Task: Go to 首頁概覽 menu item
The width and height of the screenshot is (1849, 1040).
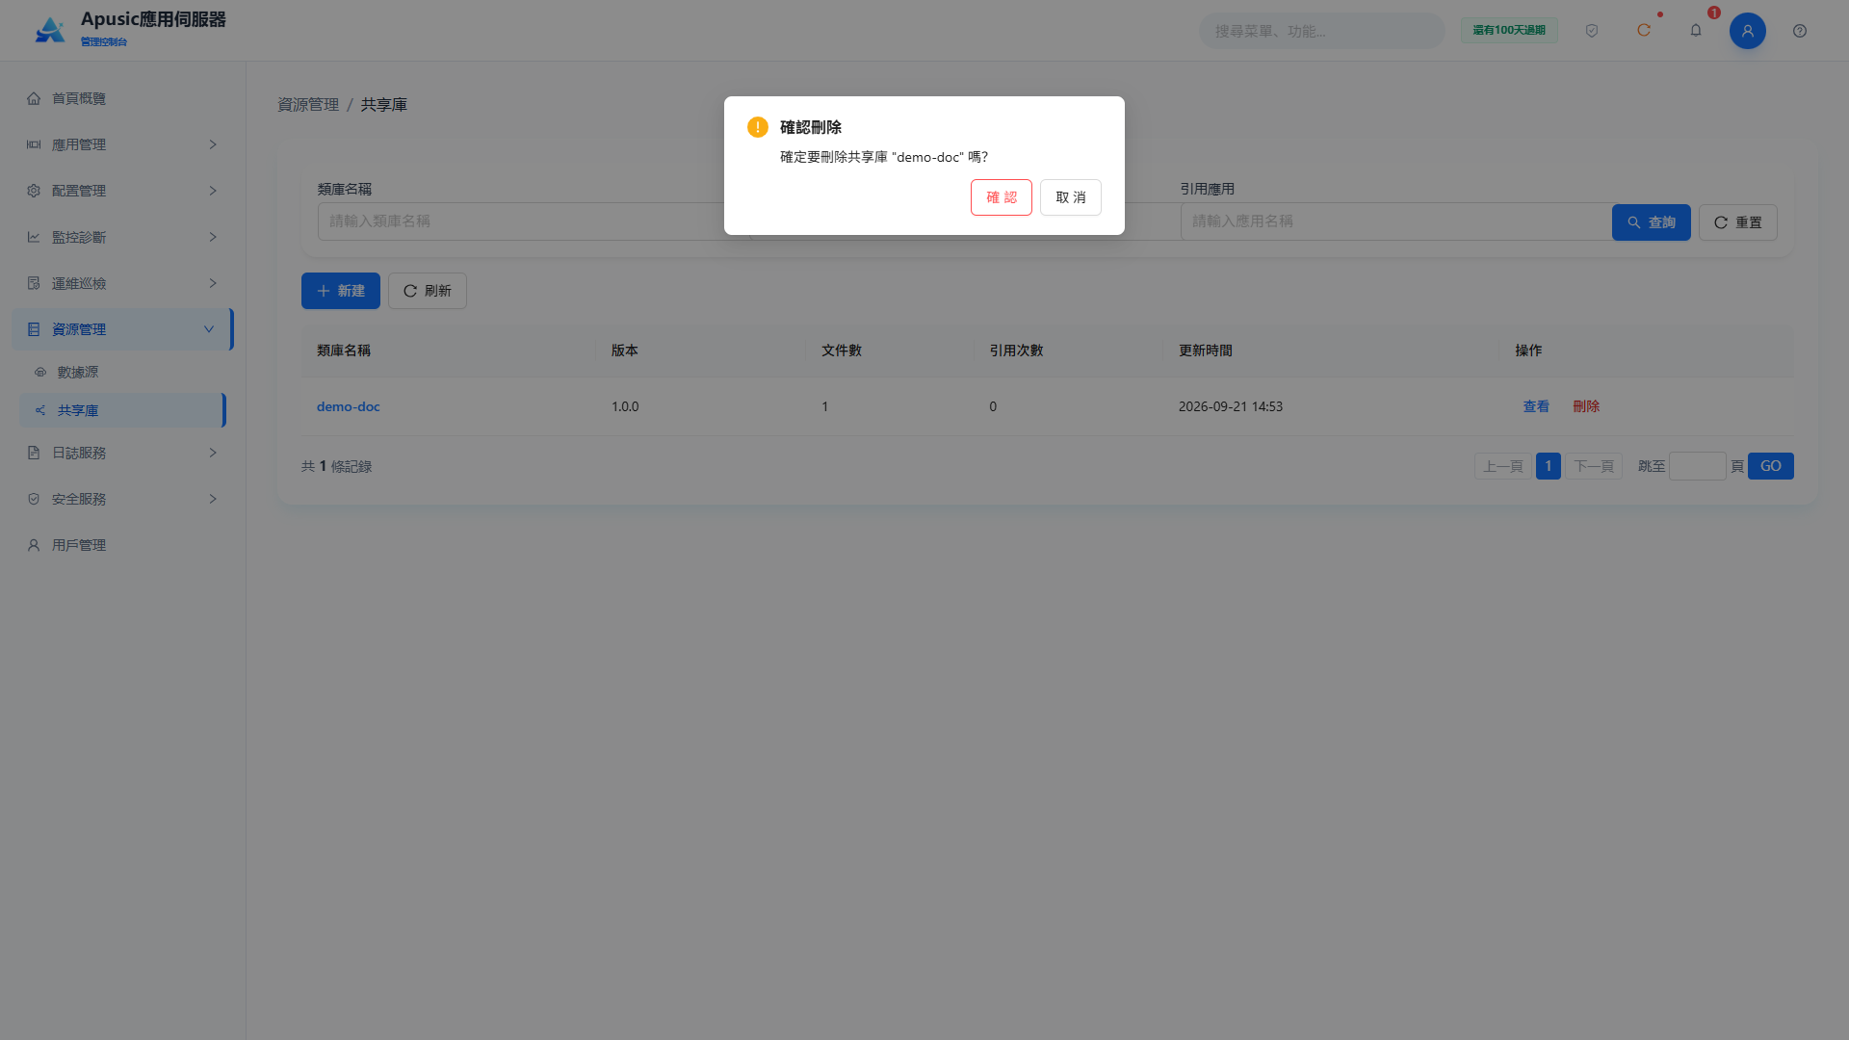Action: (x=122, y=98)
